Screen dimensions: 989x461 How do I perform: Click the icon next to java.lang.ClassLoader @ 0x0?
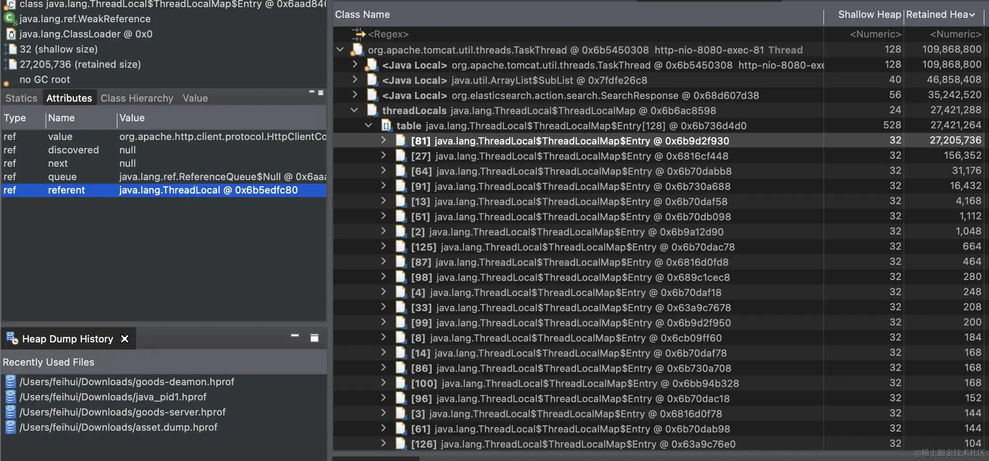[11, 34]
